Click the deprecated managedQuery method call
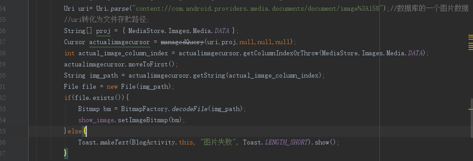 pos(182,42)
